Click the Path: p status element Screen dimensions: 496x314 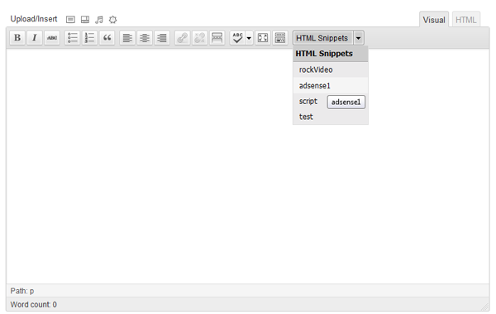tap(22, 291)
